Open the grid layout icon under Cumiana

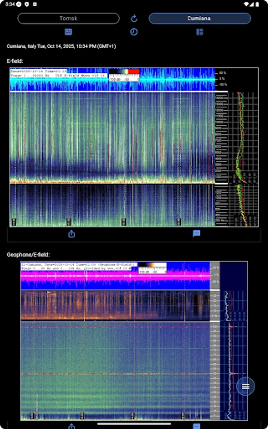pos(200,32)
